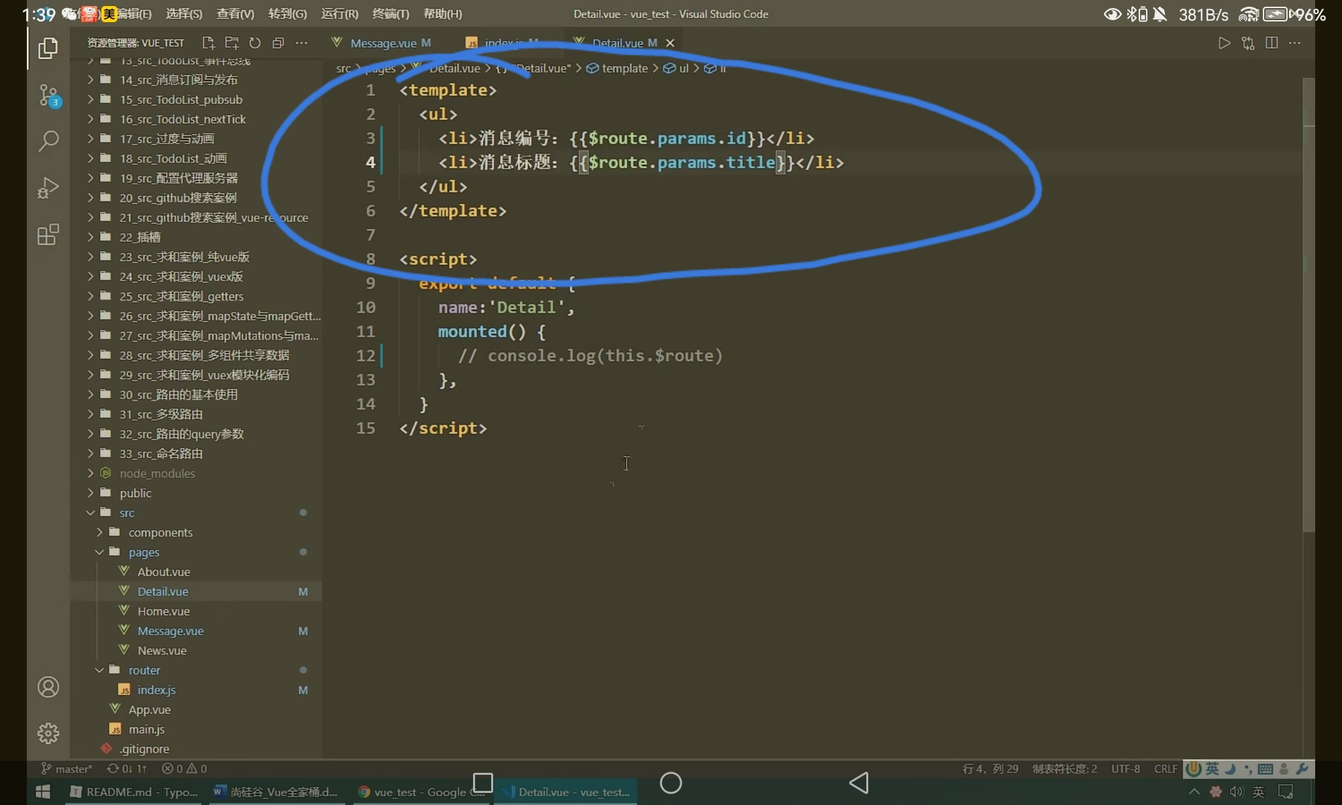Open the Search view icon
The image size is (1342, 805).
pyautogui.click(x=48, y=141)
